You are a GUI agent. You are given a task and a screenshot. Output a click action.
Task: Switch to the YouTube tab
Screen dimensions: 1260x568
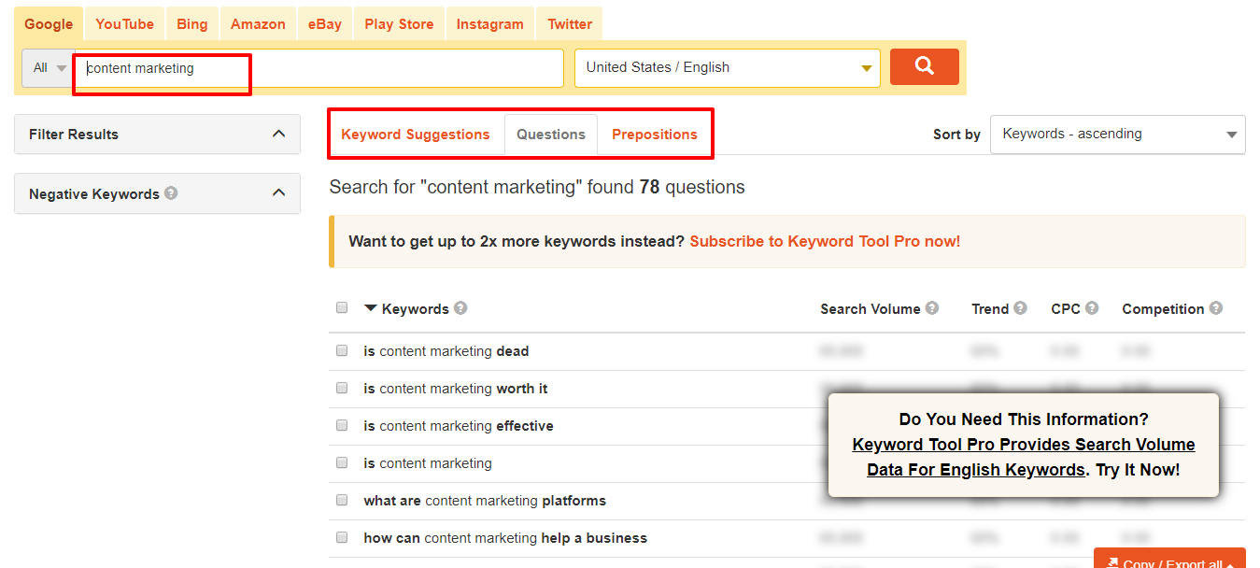pyautogui.click(x=124, y=24)
